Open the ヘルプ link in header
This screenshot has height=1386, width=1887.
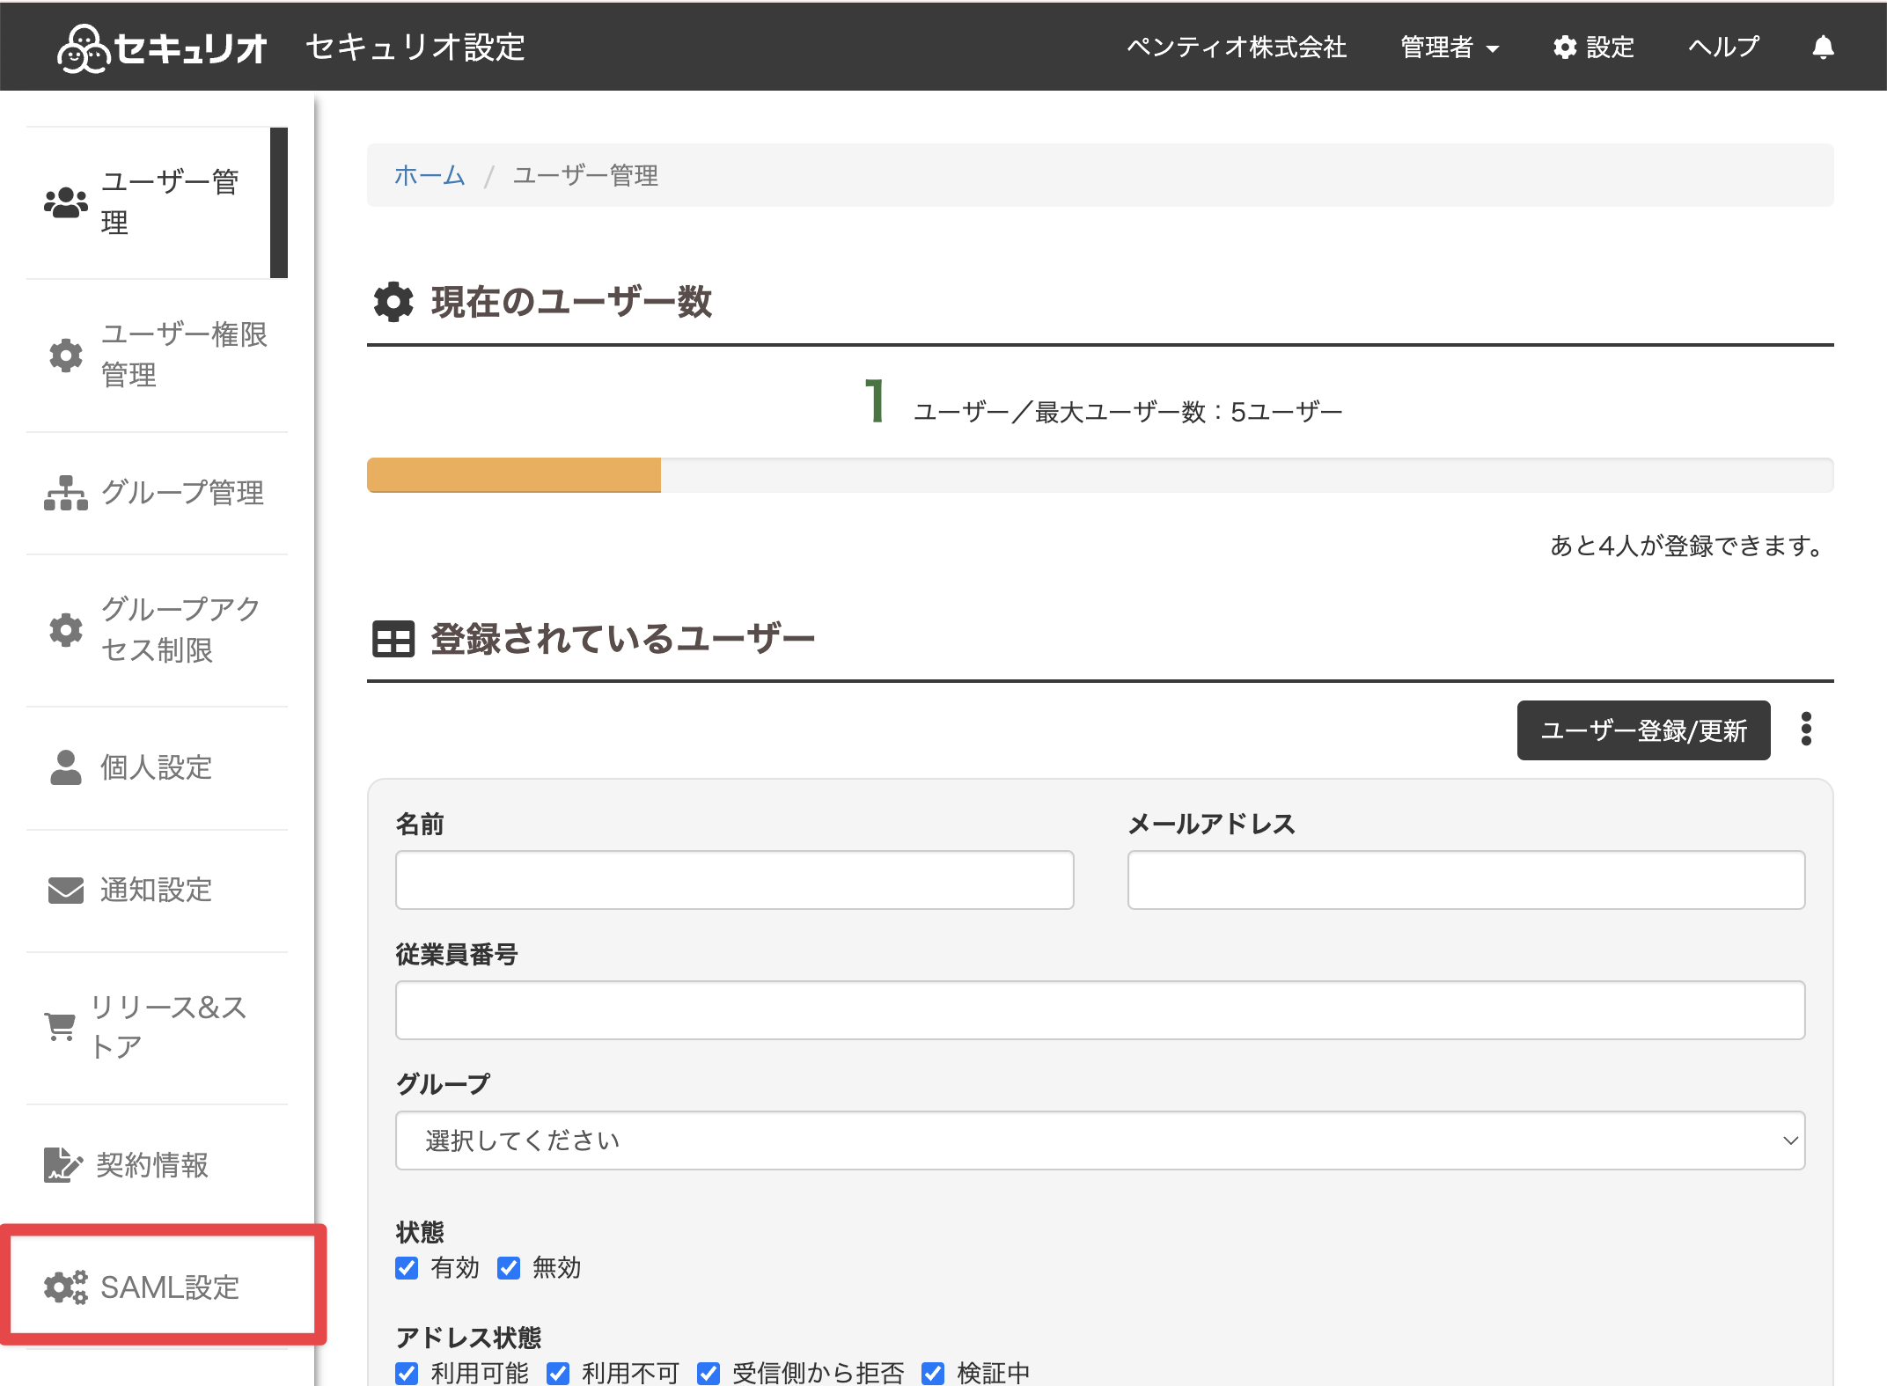coord(1723,47)
